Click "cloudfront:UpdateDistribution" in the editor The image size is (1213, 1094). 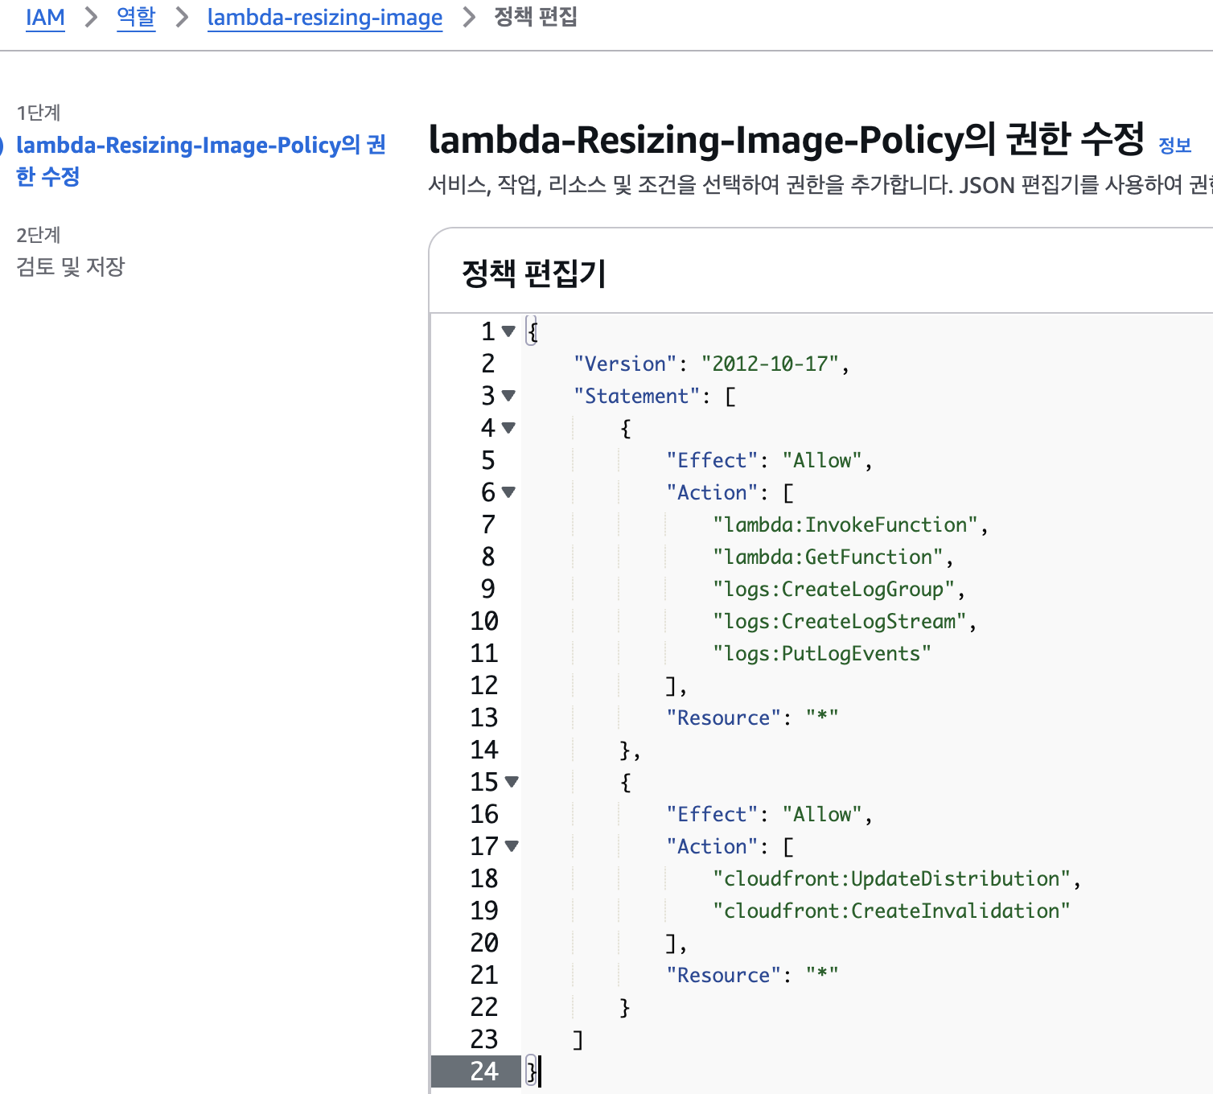891,878
